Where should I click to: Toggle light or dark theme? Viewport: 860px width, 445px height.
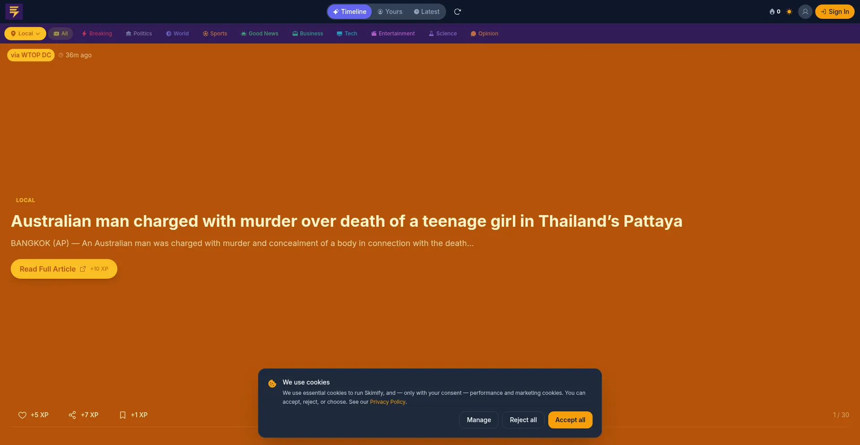tap(789, 12)
